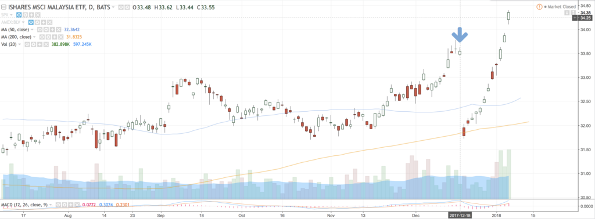Screen dimensions: 595x219
Task: Toggle AMEX:BLV visibility eye icon
Action: pyautogui.click(x=31, y=23)
